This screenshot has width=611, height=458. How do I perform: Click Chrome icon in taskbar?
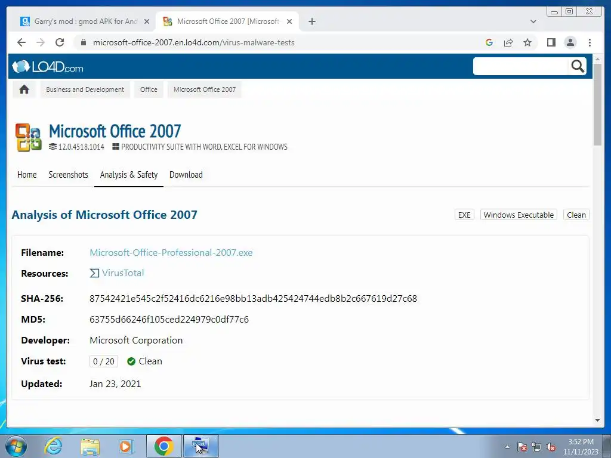coord(164,446)
